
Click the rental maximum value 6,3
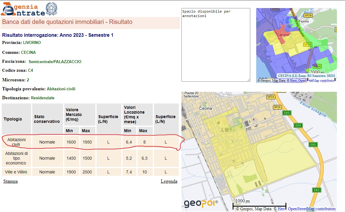coord(145,158)
